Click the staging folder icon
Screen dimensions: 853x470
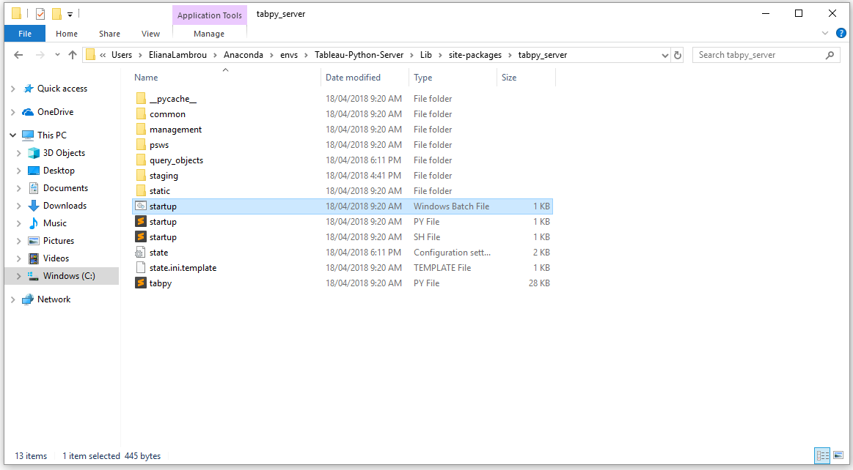[141, 175]
